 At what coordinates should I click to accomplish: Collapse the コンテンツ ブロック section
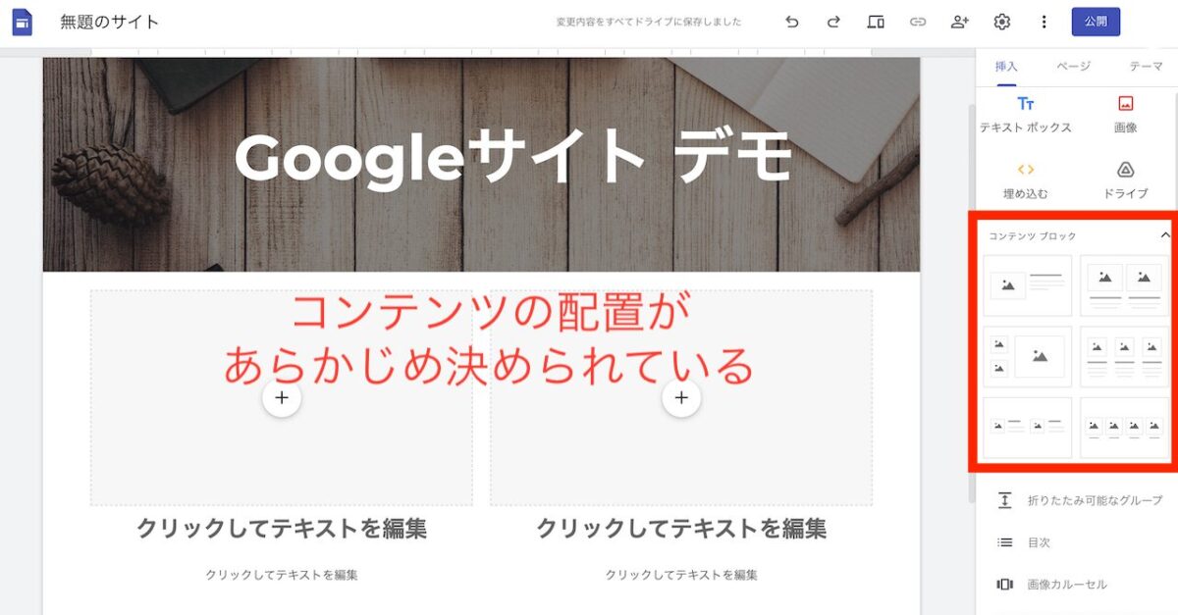pos(1165,235)
